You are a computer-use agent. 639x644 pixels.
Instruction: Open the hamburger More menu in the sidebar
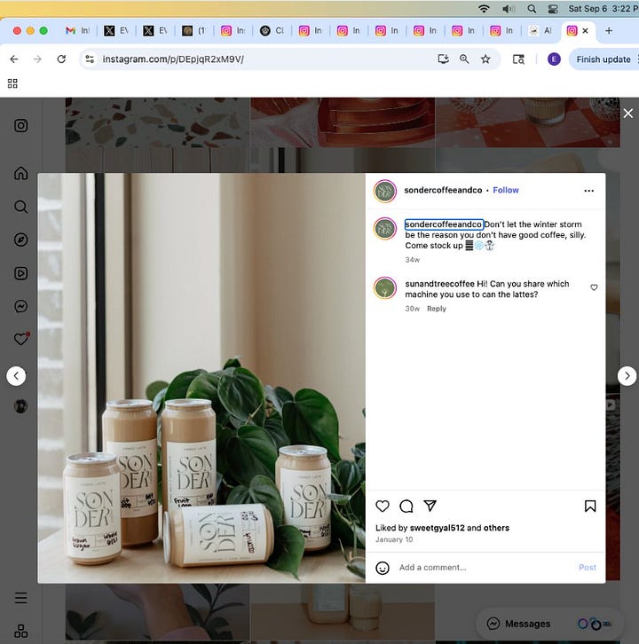click(x=21, y=598)
